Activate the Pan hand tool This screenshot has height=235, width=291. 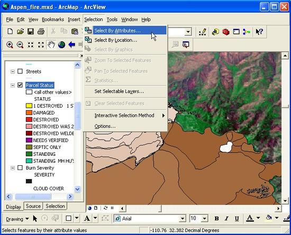pos(51,45)
